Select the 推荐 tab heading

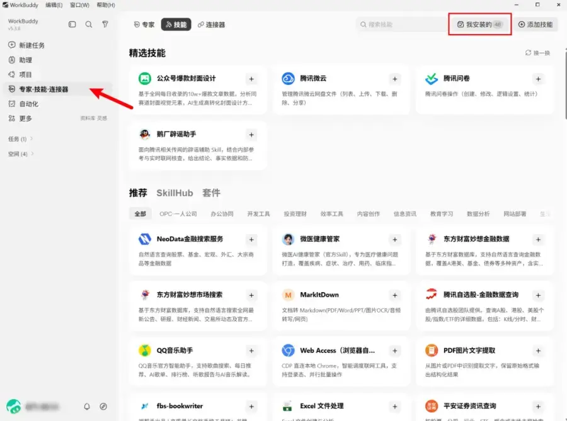(x=138, y=193)
